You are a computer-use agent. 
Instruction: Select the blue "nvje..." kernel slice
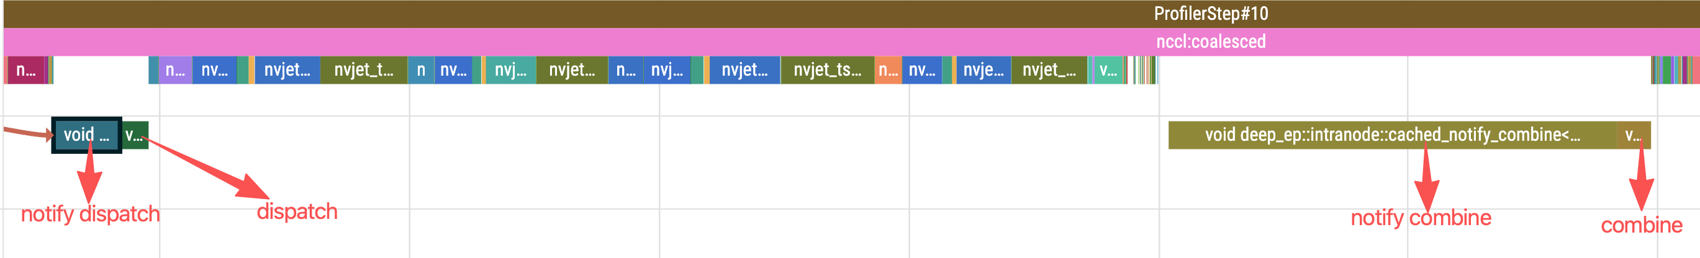pyautogui.click(x=983, y=70)
